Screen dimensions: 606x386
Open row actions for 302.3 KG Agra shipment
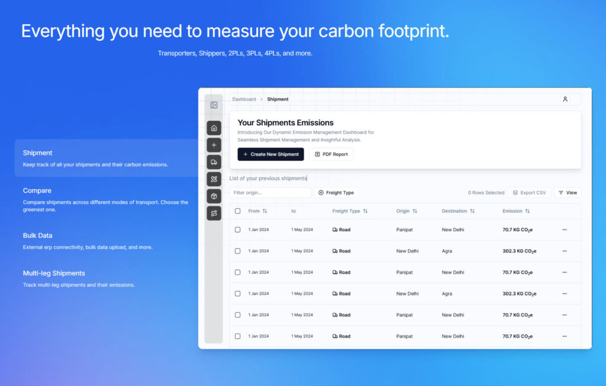pos(564,251)
